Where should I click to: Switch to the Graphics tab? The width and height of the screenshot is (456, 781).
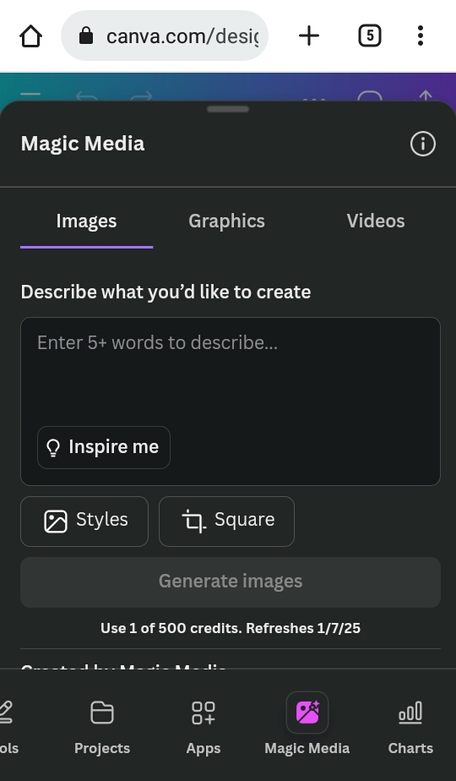[226, 221]
